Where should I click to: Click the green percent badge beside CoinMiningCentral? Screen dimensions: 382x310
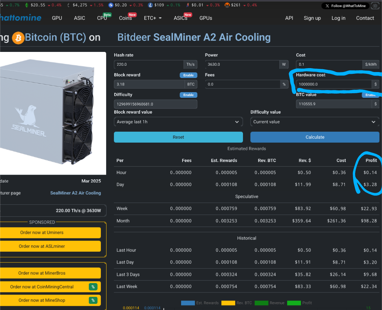[93, 287]
